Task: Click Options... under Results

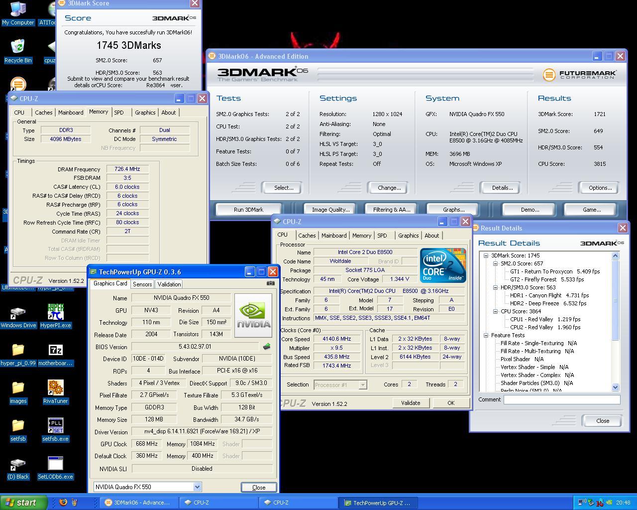Action: 600,188
